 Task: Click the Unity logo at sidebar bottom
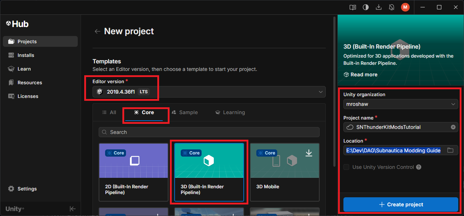click(x=15, y=209)
